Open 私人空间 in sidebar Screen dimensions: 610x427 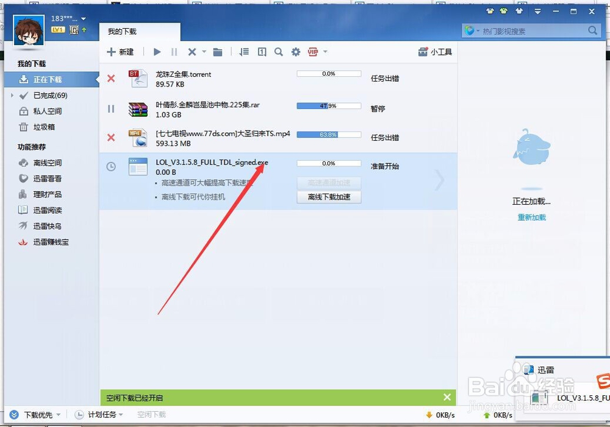coord(40,111)
